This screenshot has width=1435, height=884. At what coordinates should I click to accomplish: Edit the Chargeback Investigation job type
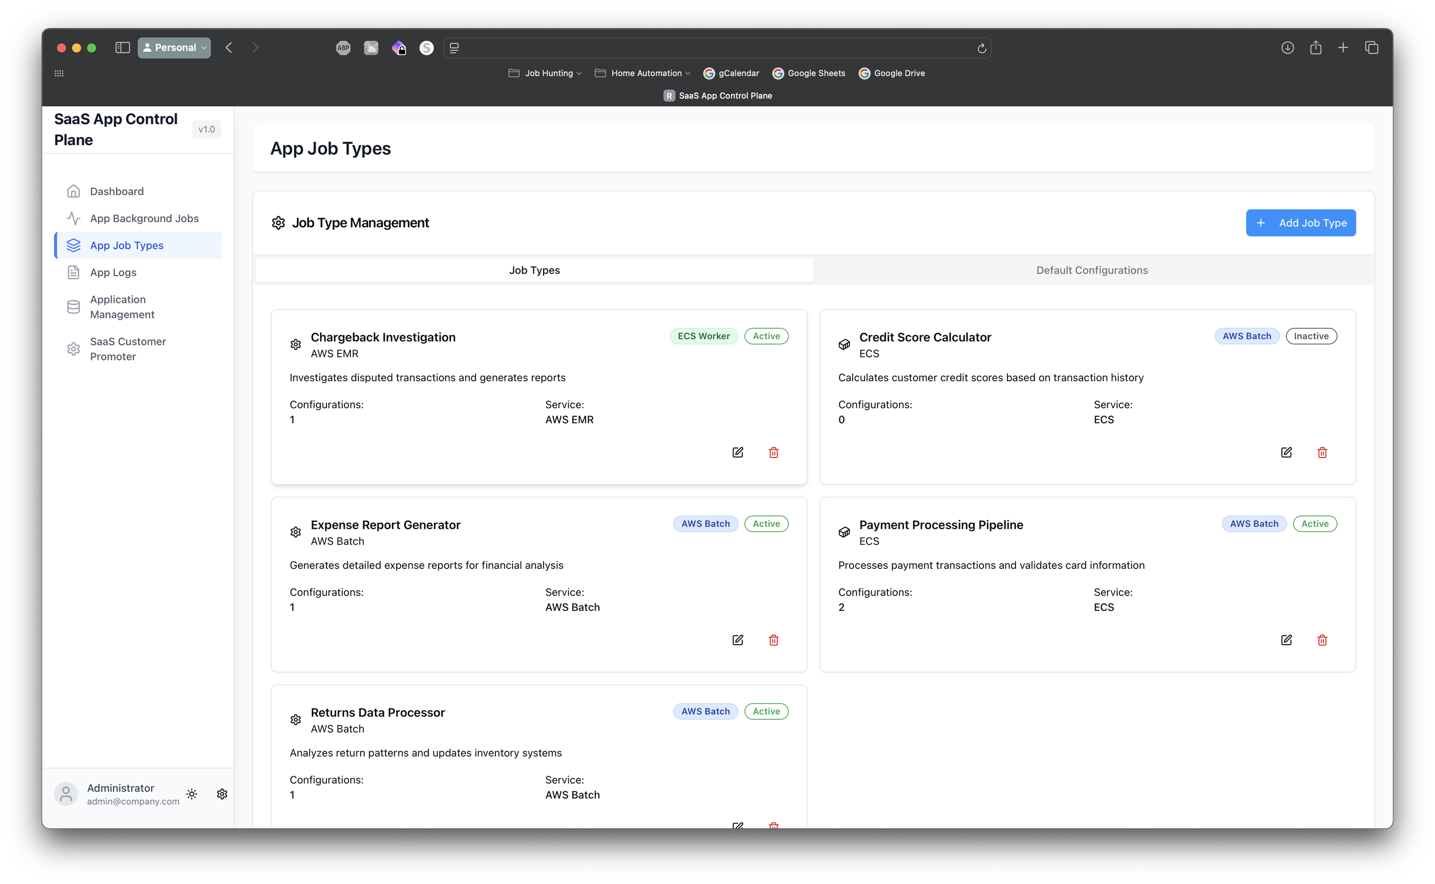point(738,452)
